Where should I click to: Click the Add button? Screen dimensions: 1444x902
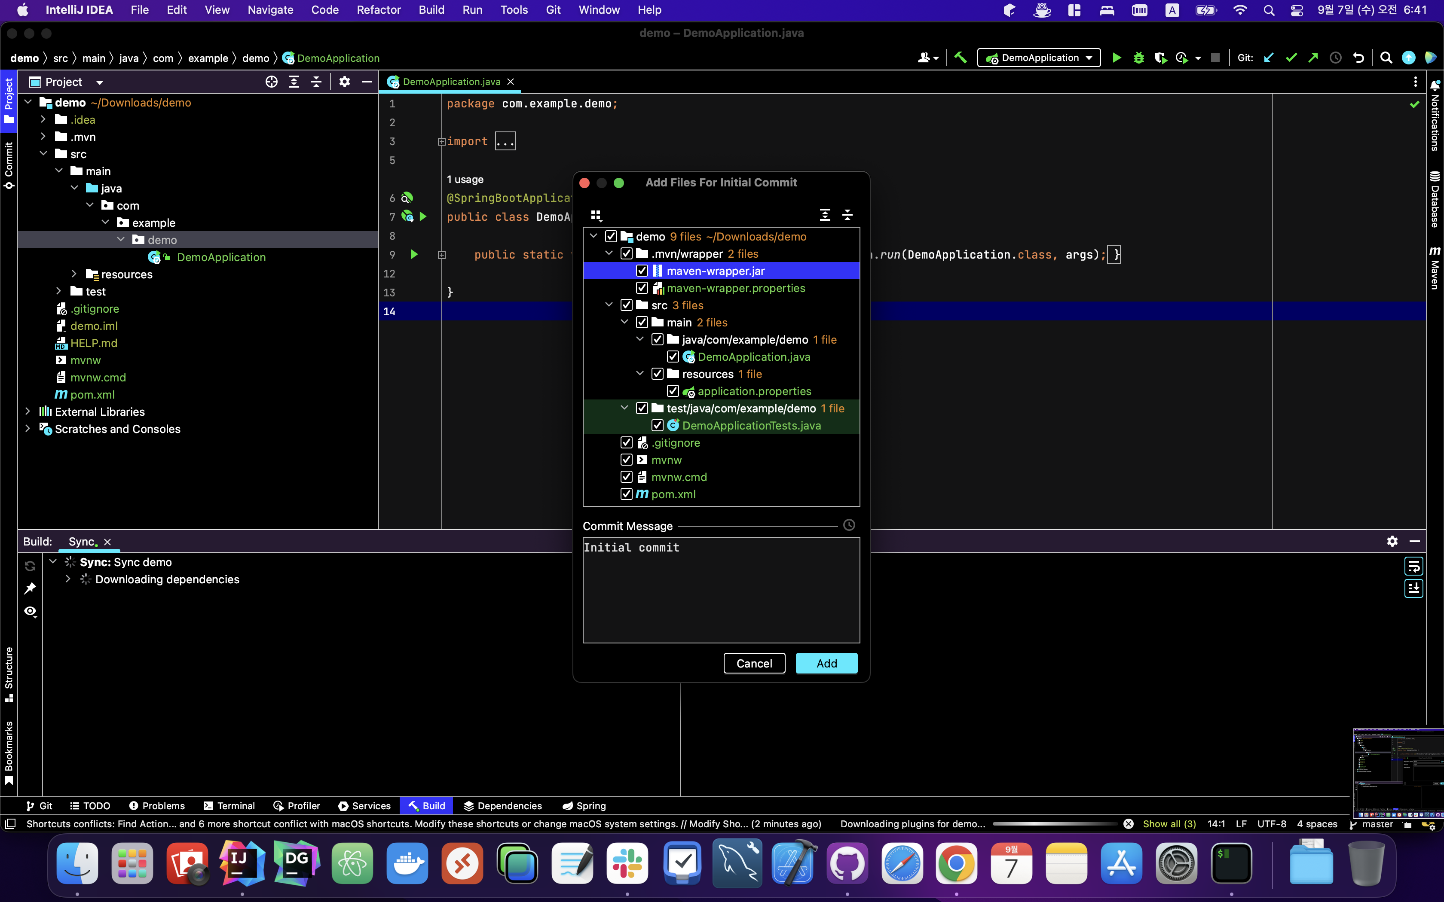coord(826,663)
